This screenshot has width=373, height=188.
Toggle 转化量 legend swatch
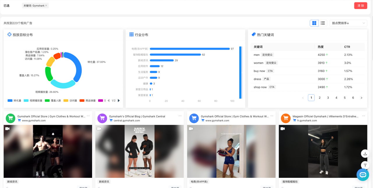10,101
